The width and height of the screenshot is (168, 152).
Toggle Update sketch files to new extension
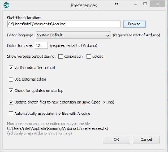click(11, 102)
